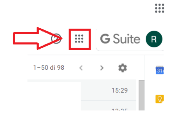Click the red arrow annotation
Image resolution: width=182 pixels, height=122 pixels.
pyautogui.click(x=38, y=39)
